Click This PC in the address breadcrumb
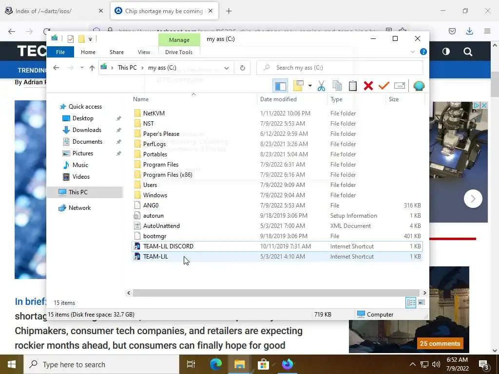Image resolution: width=499 pixels, height=374 pixels. 127,68
